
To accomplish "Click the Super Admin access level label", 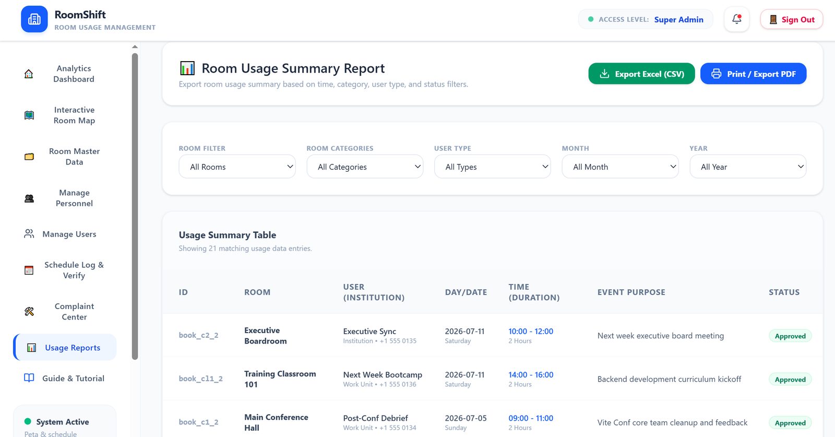I will click(x=678, y=19).
